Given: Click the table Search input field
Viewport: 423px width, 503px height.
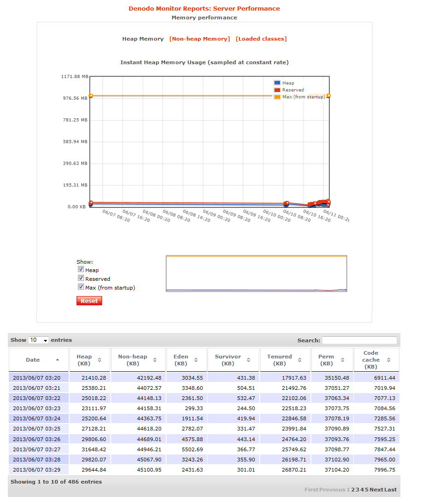Looking at the screenshot, I should [x=359, y=340].
